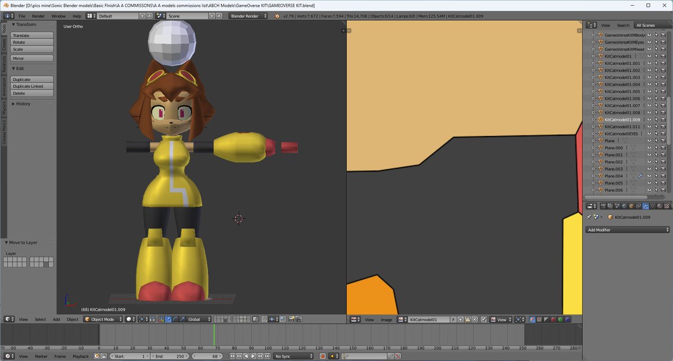Toggle the use preview range clock button
673x361 pixels.
point(96,356)
